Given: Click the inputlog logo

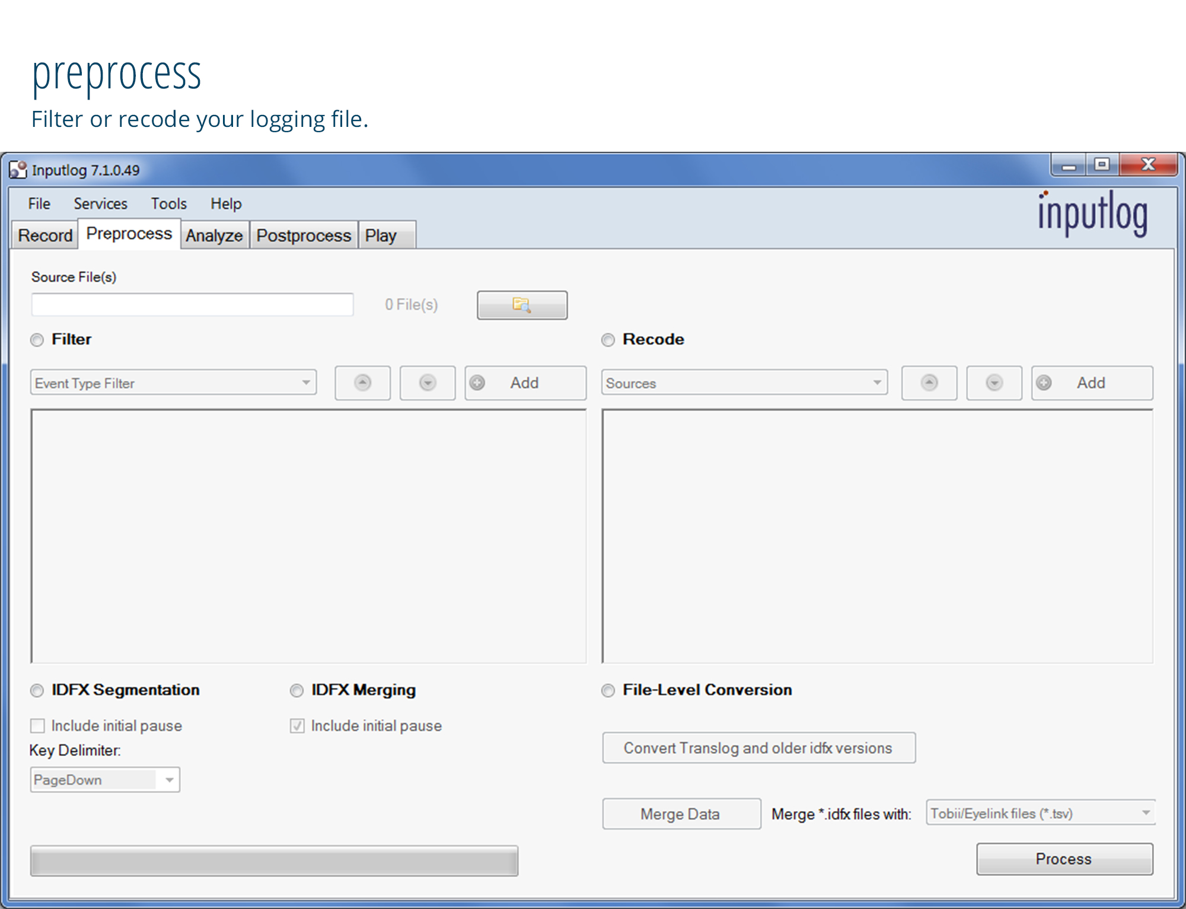Looking at the screenshot, I should pyautogui.click(x=1092, y=213).
